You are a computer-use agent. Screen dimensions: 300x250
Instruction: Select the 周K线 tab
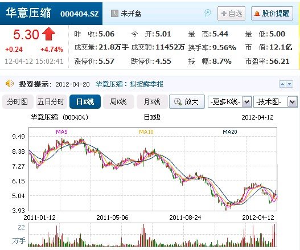118,101
